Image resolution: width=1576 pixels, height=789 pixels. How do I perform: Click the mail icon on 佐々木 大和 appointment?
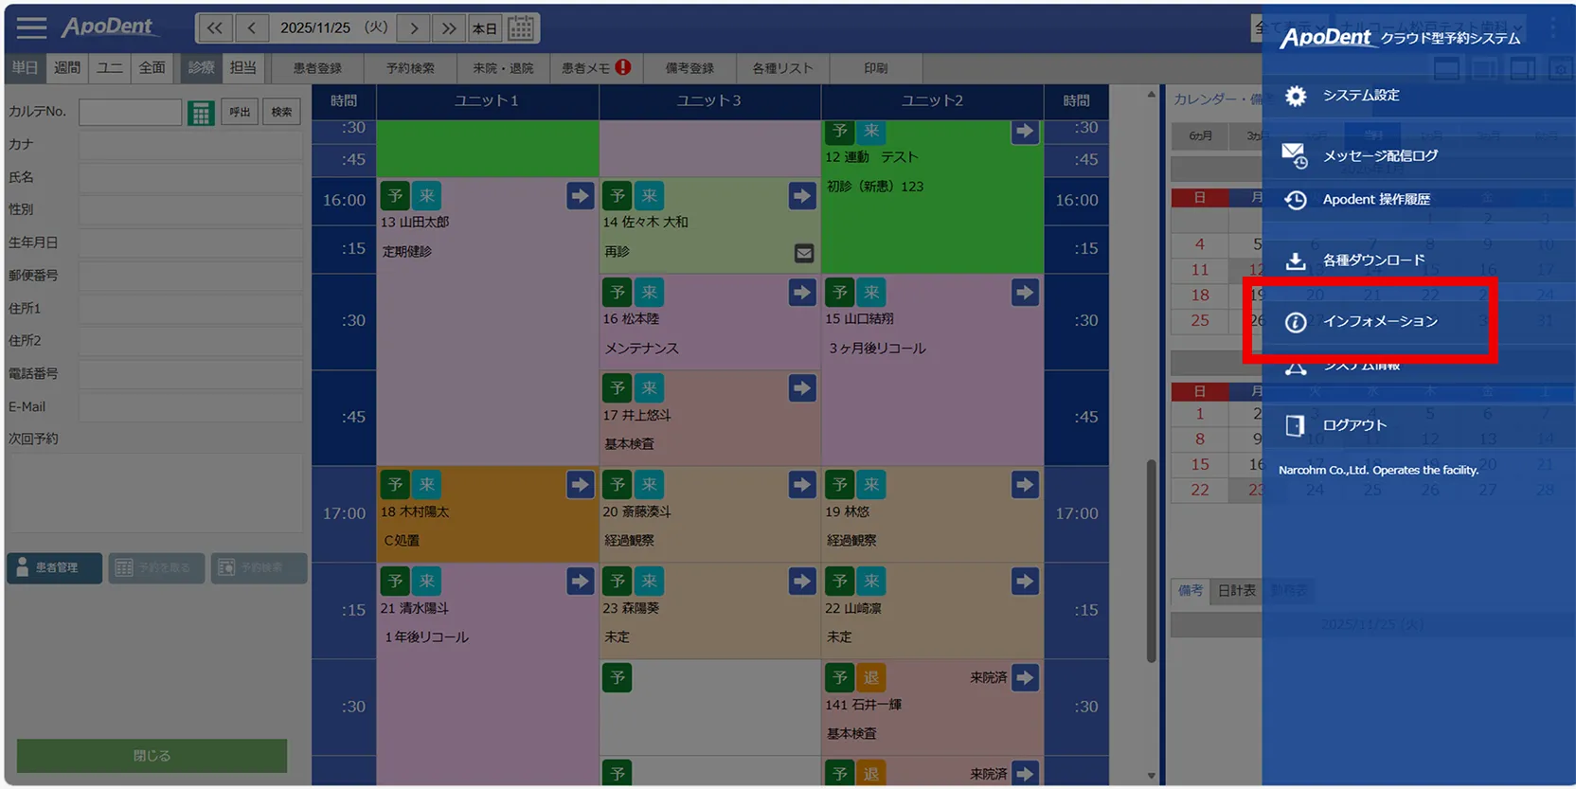(803, 253)
